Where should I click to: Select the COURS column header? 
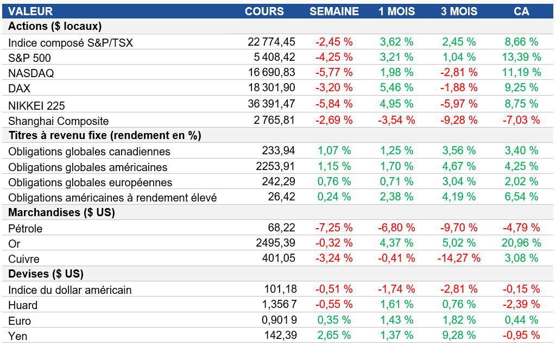coord(264,11)
